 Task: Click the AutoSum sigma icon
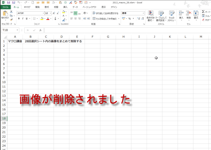(x=203, y=12)
